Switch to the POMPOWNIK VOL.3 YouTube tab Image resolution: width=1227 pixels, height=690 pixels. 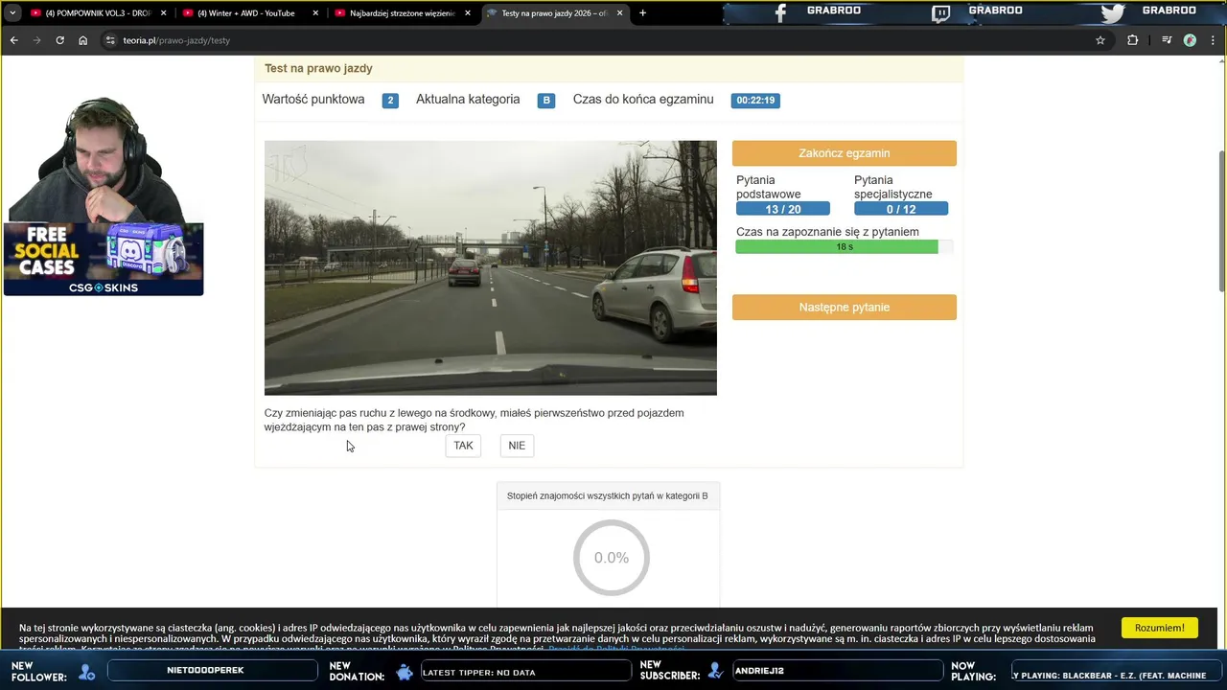[x=98, y=13]
